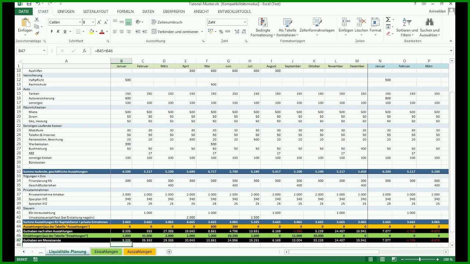The image size is (470, 264).
Task: Open the Sortieren und Filtern dropdown
Action: click(407, 27)
